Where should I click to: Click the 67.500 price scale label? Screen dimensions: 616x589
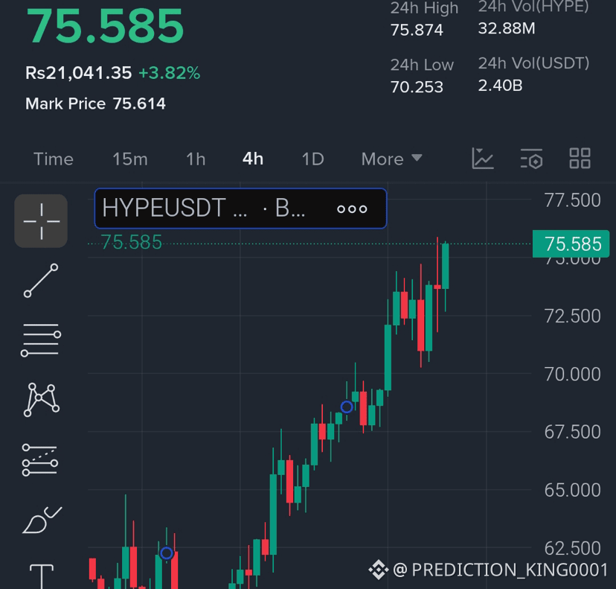[572, 432]
